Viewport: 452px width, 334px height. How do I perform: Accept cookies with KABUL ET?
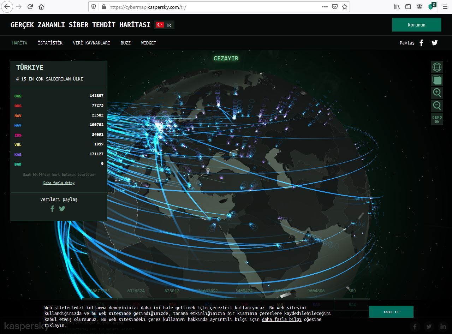391,312
